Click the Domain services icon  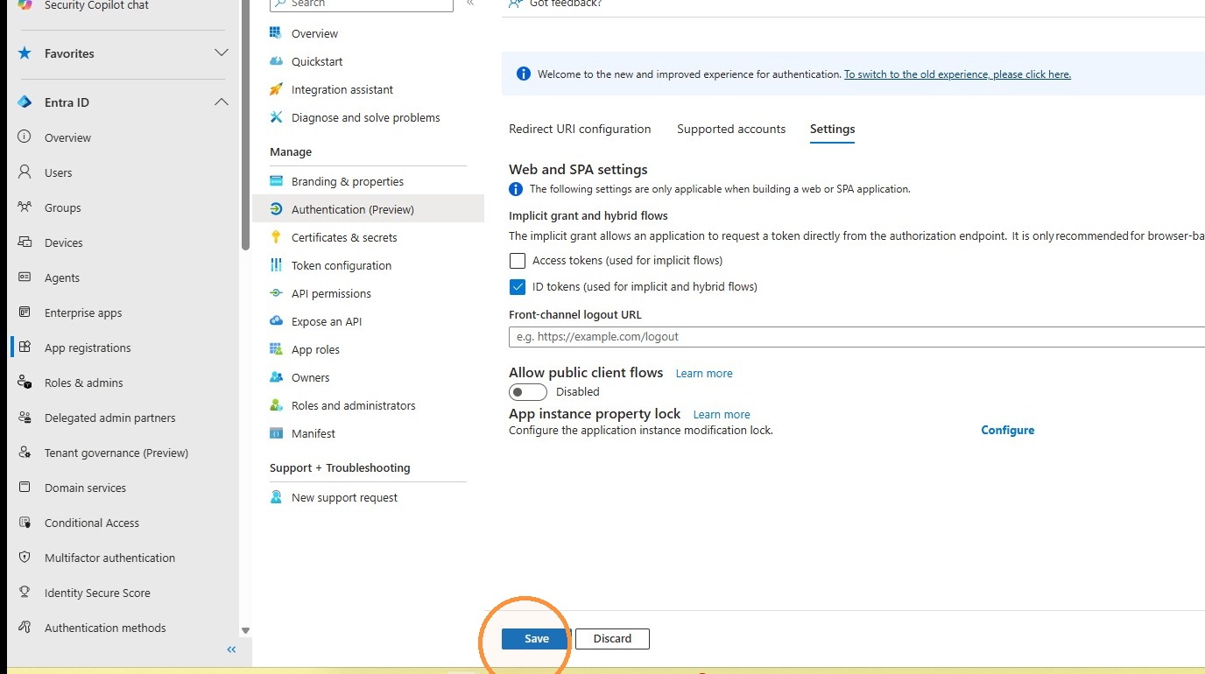25,488
